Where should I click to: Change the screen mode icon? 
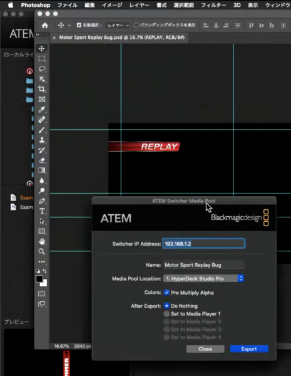(x=42, y=304)
